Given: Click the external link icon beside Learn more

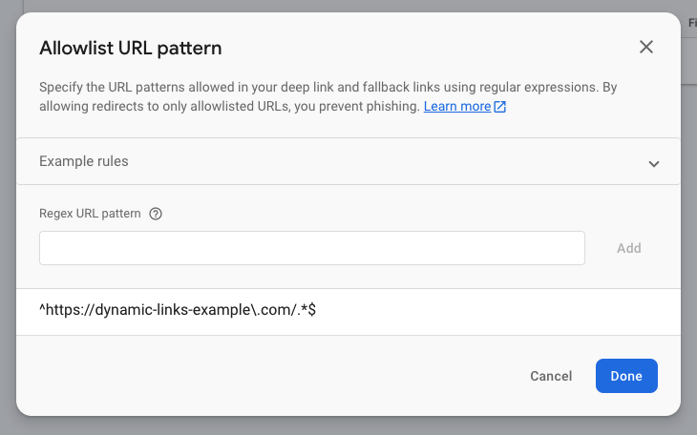Looking at the screenshot, I should (x=500, y=107).
